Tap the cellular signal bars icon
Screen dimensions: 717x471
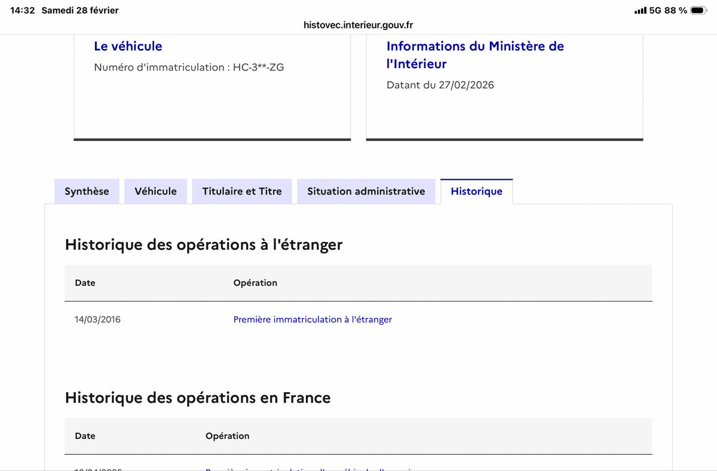pos(640,11)
